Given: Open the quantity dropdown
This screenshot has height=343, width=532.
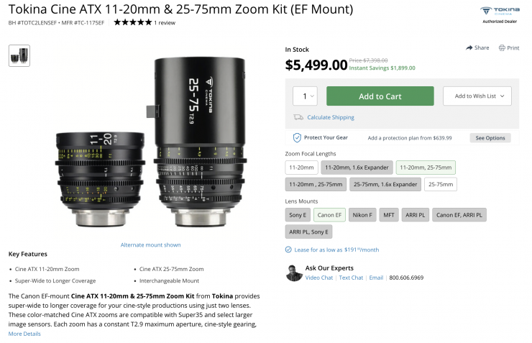Looking at the screenshot, I should click(305, 96).
